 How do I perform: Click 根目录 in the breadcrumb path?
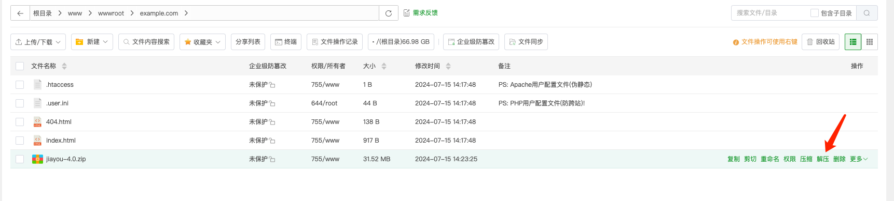(43, 13)
